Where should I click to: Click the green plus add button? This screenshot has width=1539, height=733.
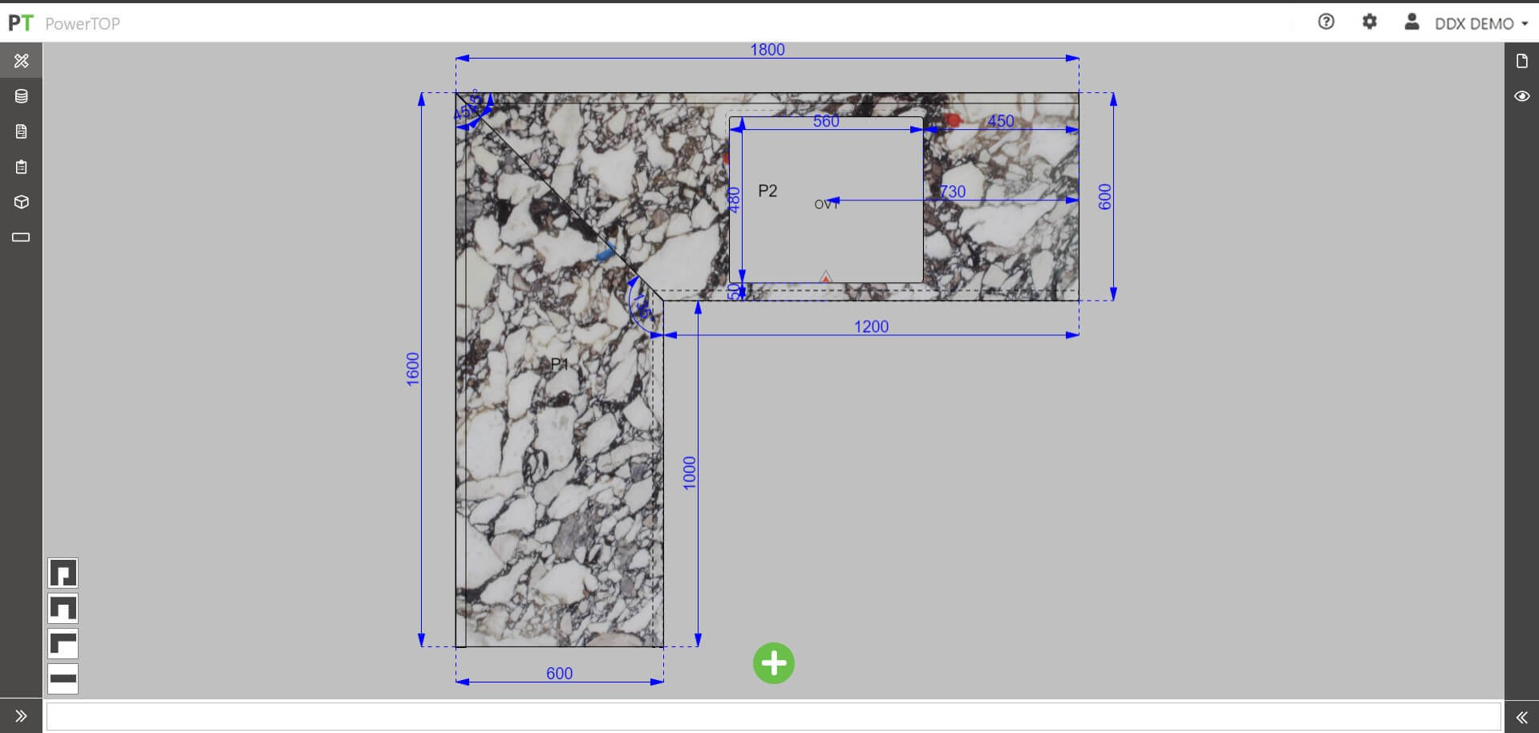point(773,663)
